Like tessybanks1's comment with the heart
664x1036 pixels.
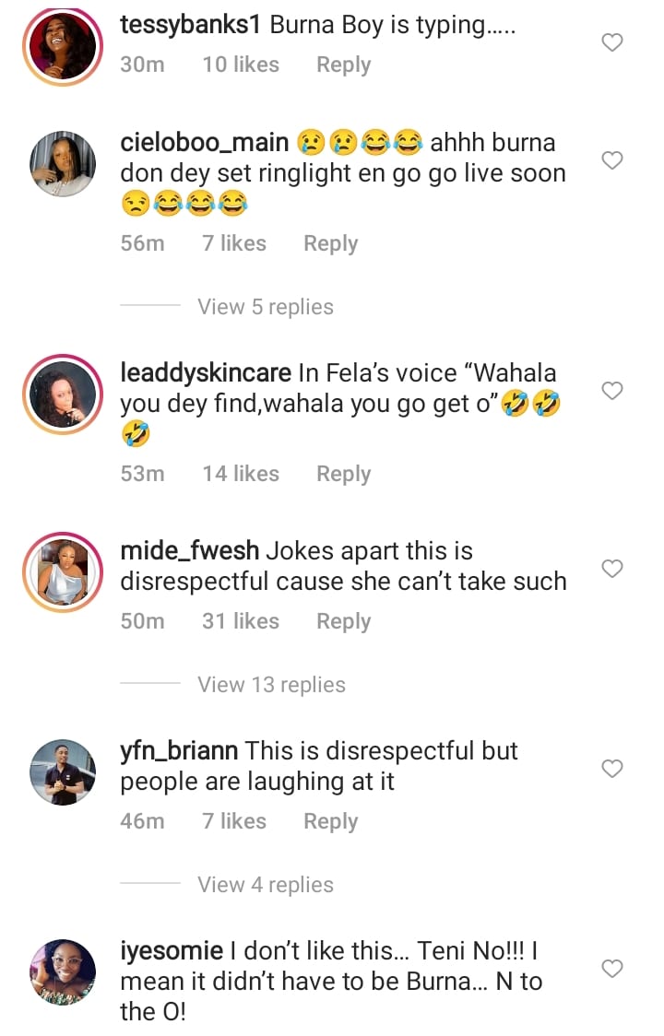(x=612, y=42)
